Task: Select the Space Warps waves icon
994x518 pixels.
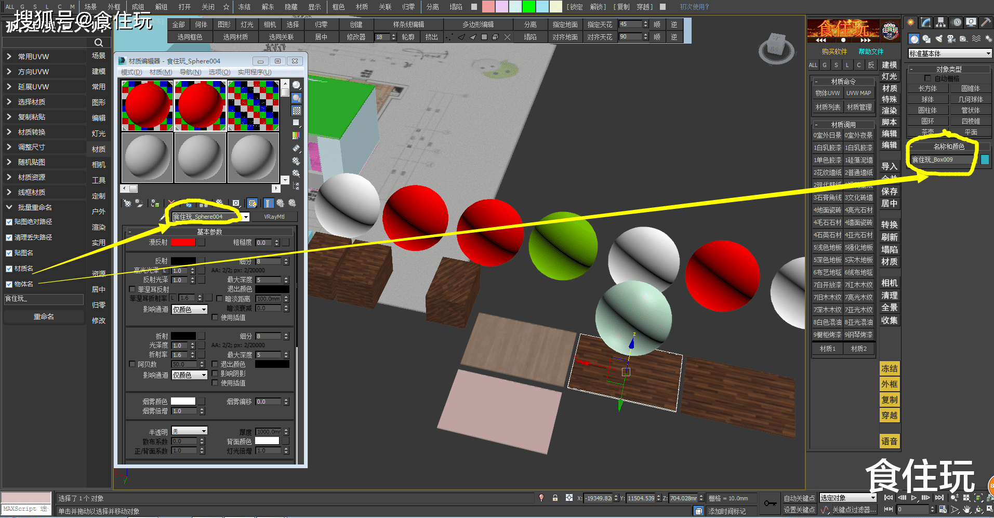Action: click(x=976, y=39)
